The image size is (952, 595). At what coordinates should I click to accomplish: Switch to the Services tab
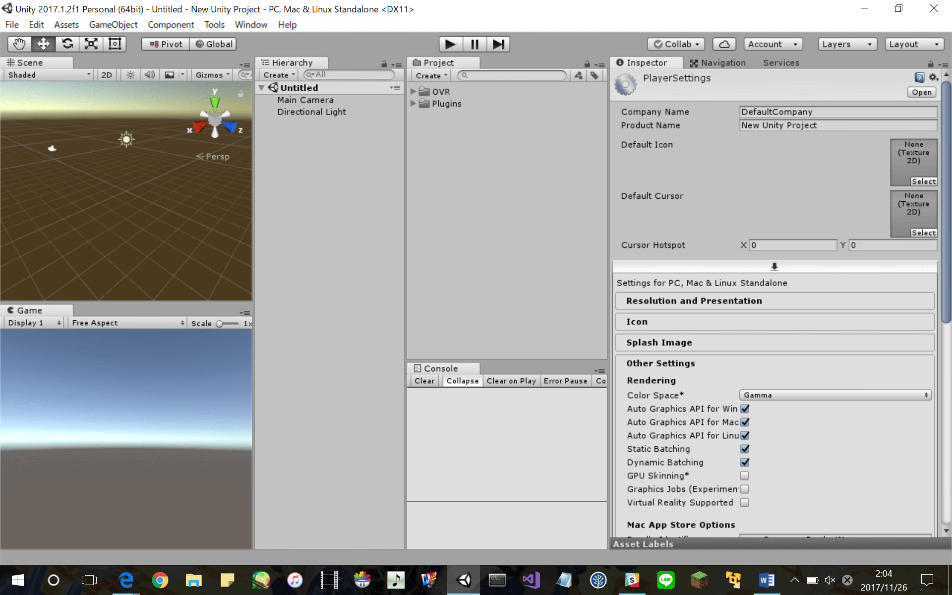point(781,63)
